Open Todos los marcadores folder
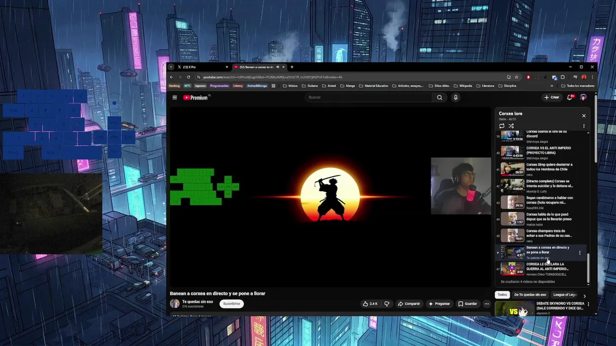The height and width of the screenshot is (346, 616). [x=577, y=86]
